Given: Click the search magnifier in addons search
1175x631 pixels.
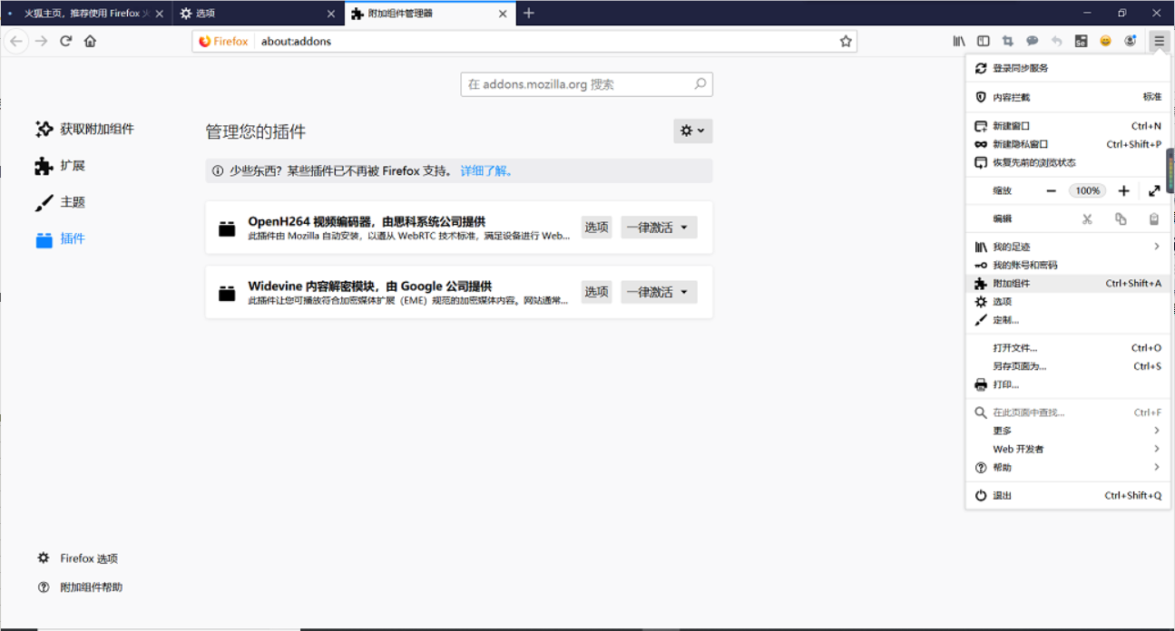Looking at the screenshot, I should [x=700, y=84].
